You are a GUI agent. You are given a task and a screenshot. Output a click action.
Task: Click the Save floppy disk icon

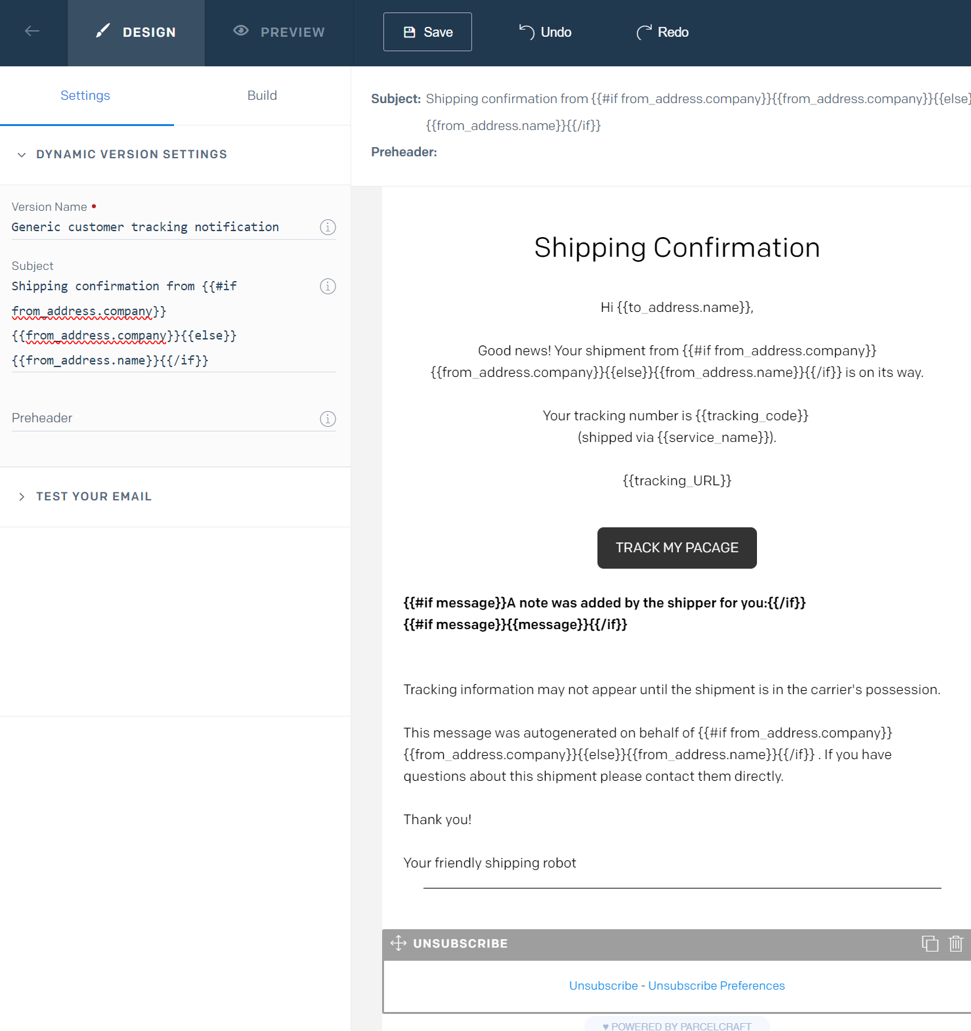[410, 32]
